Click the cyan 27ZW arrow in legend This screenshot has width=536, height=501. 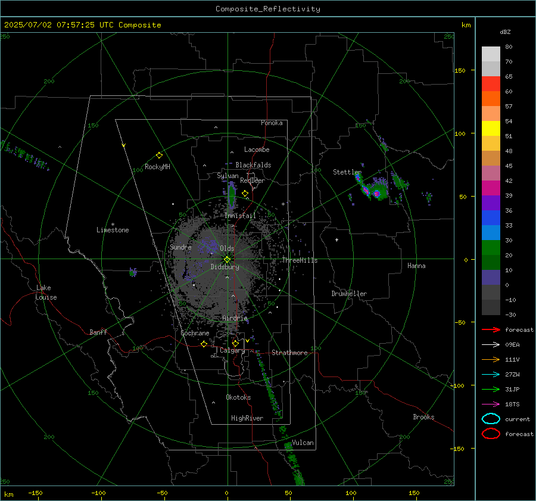pos(491,375)
